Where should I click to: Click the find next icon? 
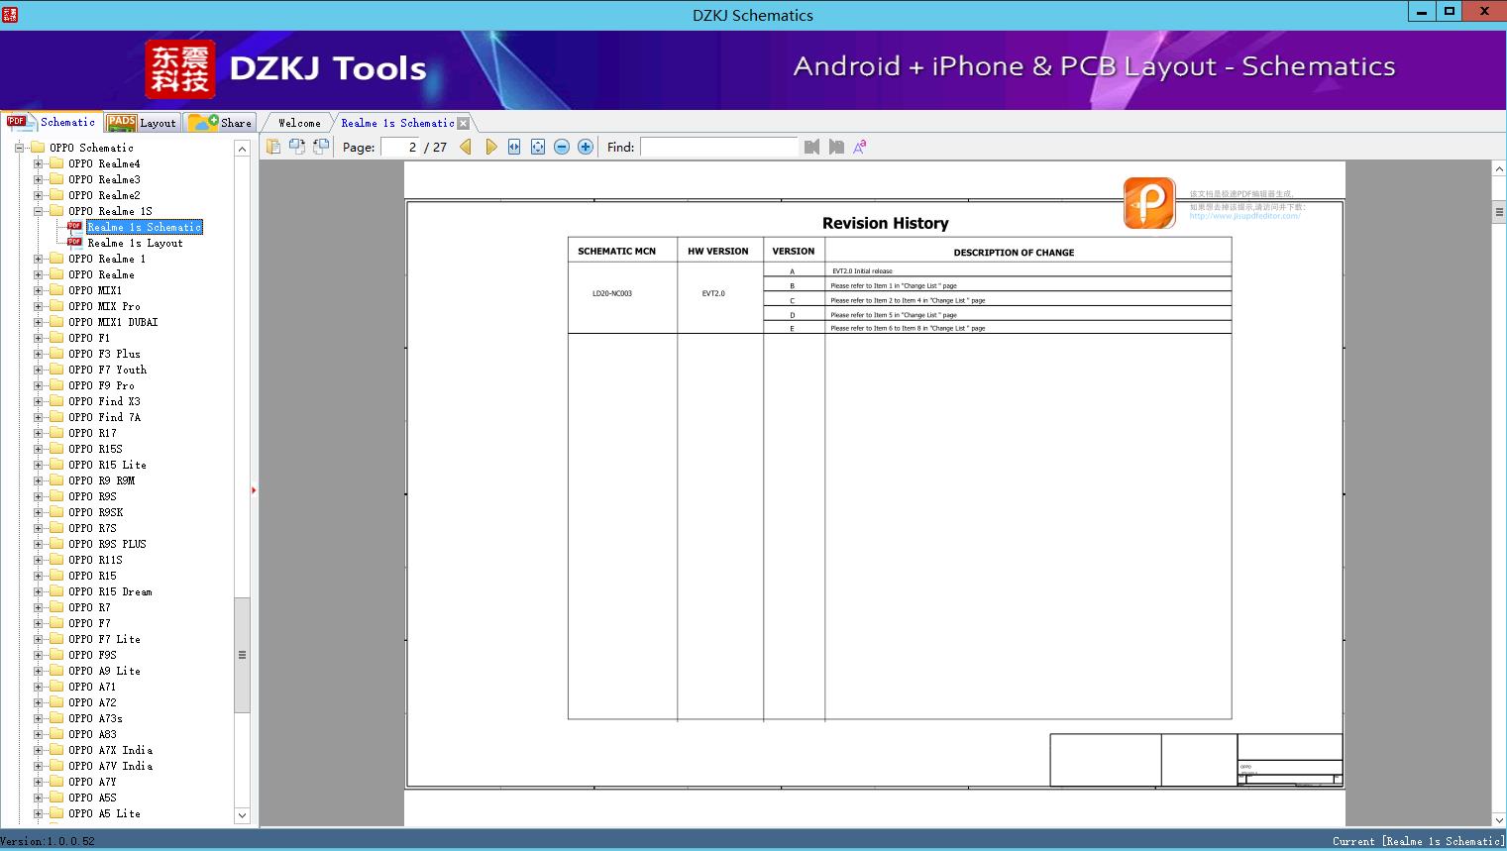pos(836,147)
